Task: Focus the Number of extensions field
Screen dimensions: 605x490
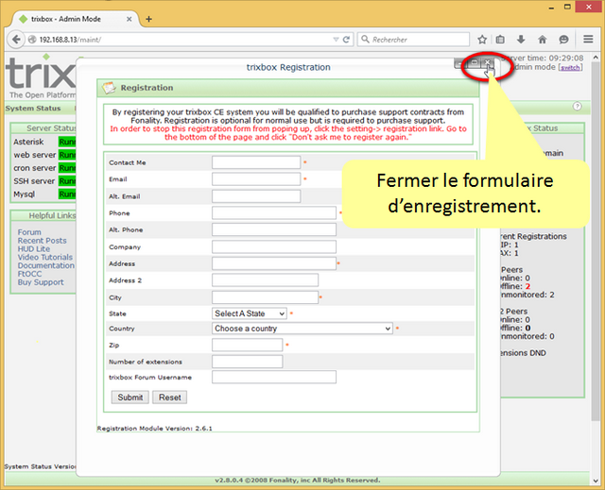Action: (248, 362)
